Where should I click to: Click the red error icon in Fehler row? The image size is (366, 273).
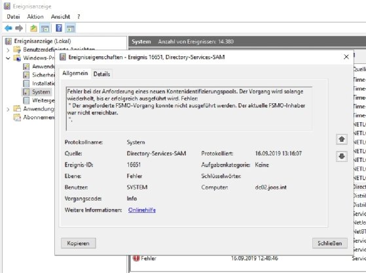coord(136,258)
